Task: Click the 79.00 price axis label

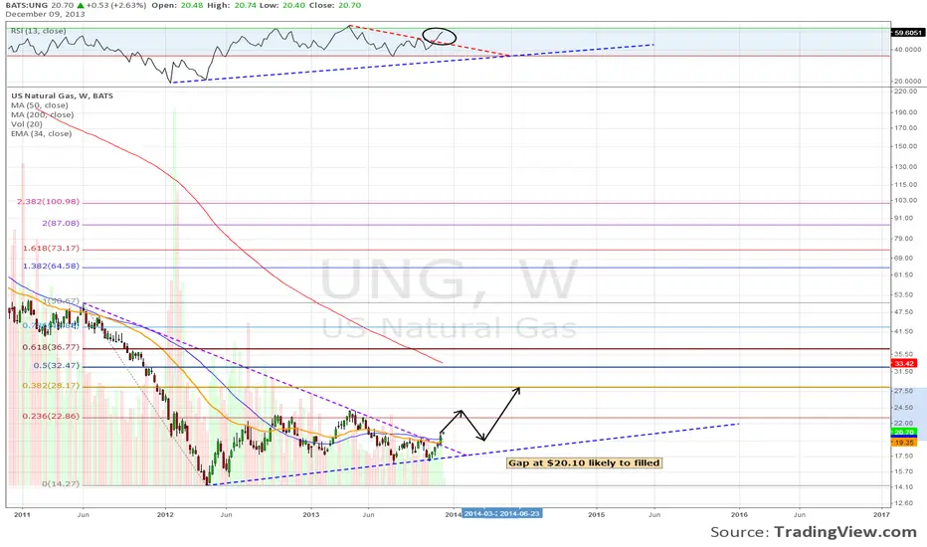Action: pyautogui.click(x=904, y=239)
